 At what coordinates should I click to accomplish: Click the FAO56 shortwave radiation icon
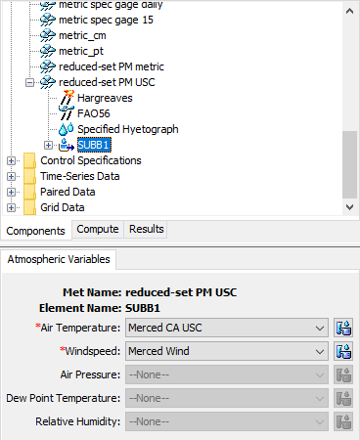point(67,113)
